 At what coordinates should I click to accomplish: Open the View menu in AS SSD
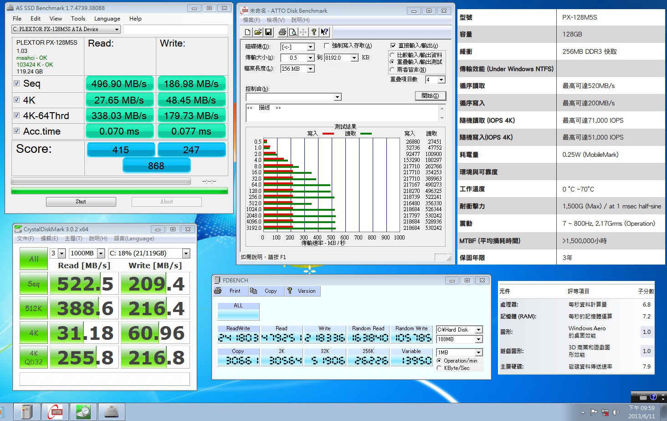click(x=56, y=19)
